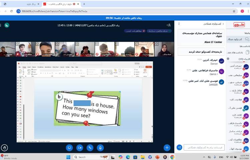Toggle webcam sharing button

pos(80,148)
